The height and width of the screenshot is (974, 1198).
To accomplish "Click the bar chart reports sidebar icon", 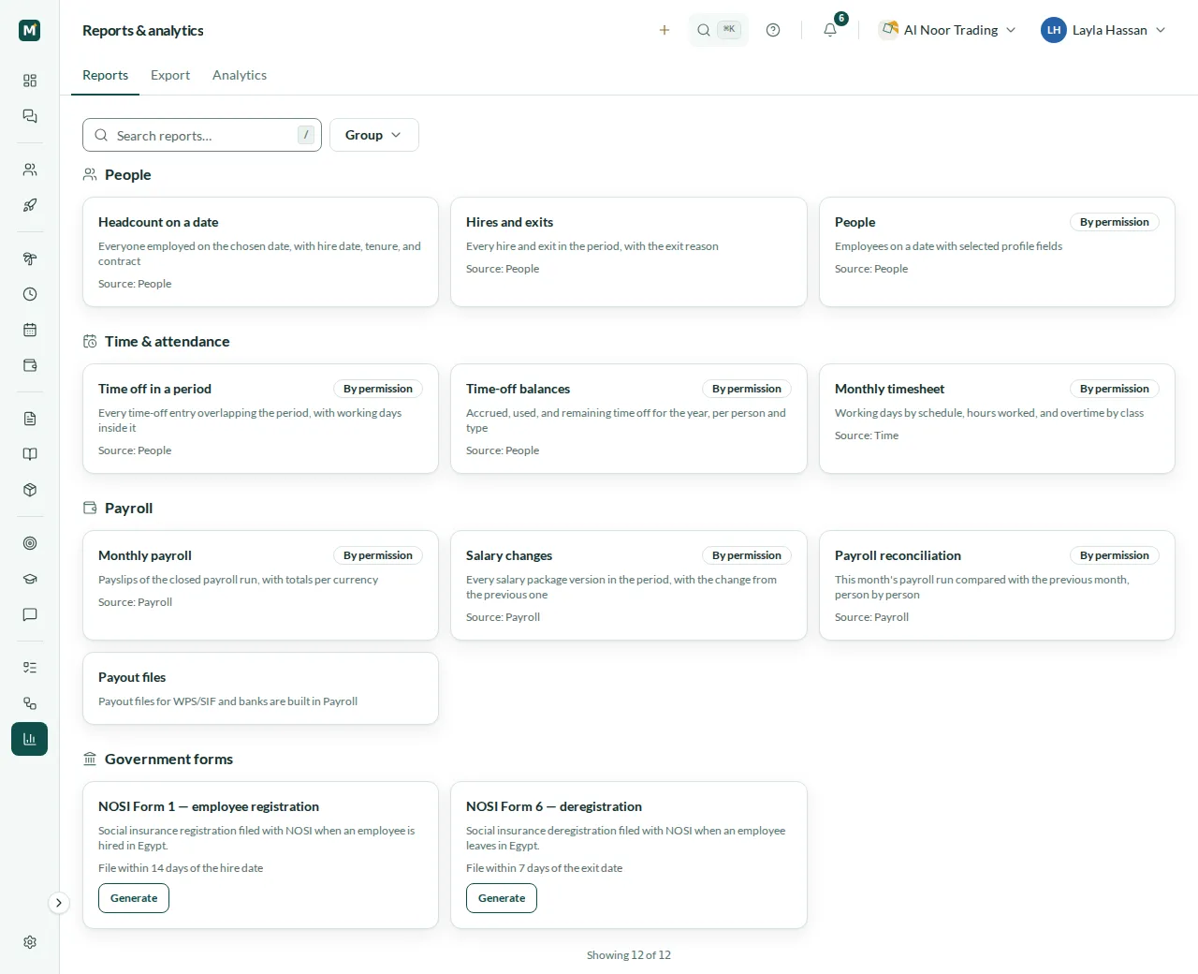I will pyautogui.click(x=30, y=739).
